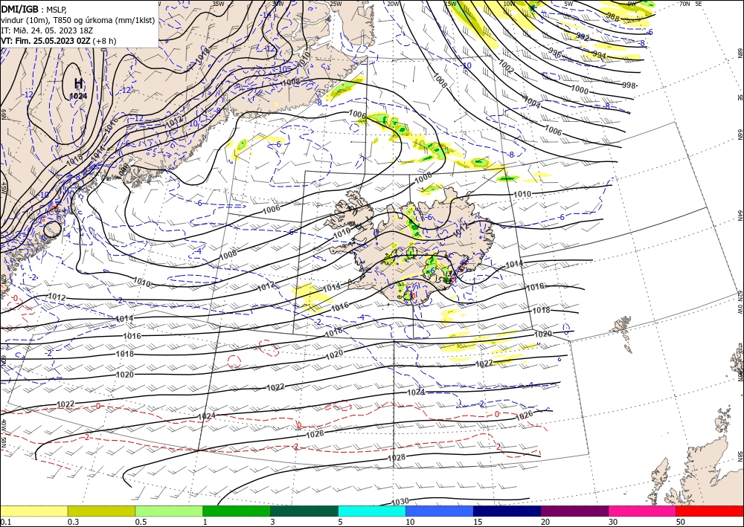Click the red 50 mm legend color
744x527 pixels.
(x=710, y=511)
